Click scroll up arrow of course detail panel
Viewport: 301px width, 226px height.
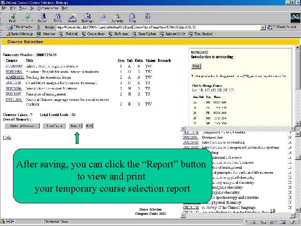tap(298, 47)
